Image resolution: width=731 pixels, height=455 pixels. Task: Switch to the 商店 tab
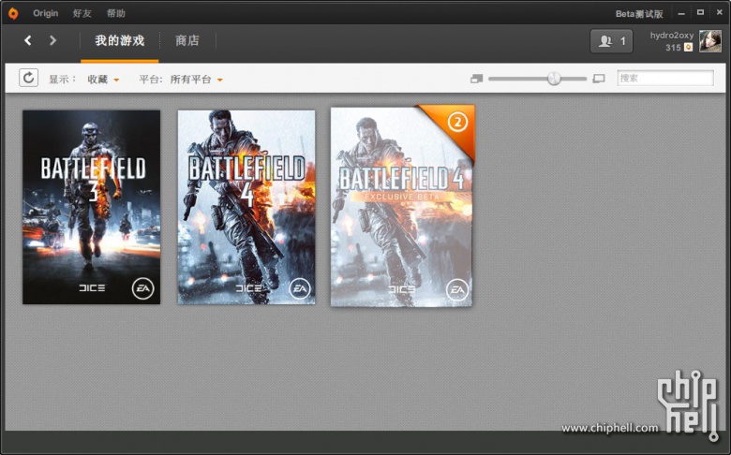point(187,41)
